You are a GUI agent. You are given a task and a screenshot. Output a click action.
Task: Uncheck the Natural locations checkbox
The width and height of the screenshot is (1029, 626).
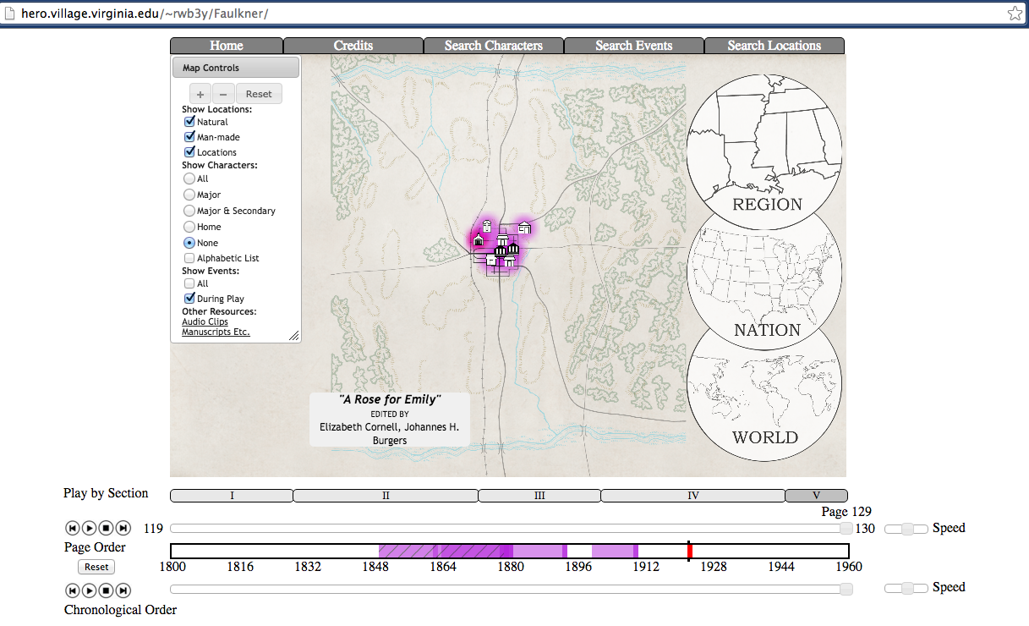(x=189, y=122)
